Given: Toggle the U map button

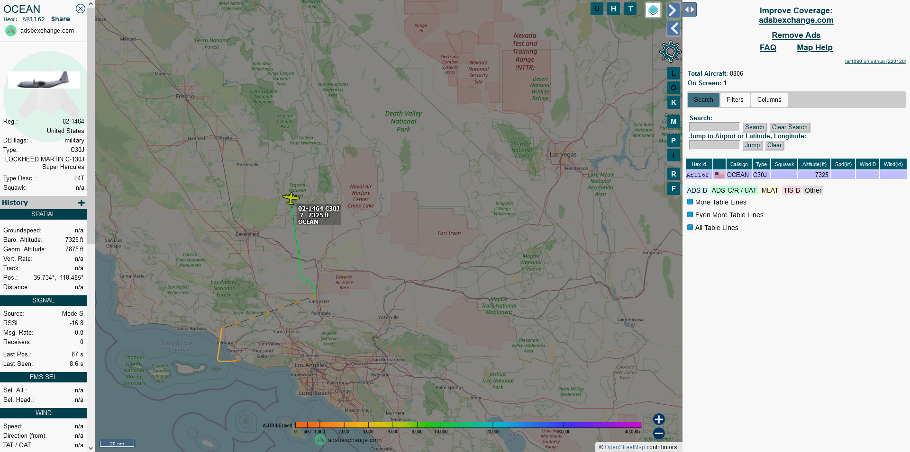Looking at the screenshot, I should click(597, 9).
